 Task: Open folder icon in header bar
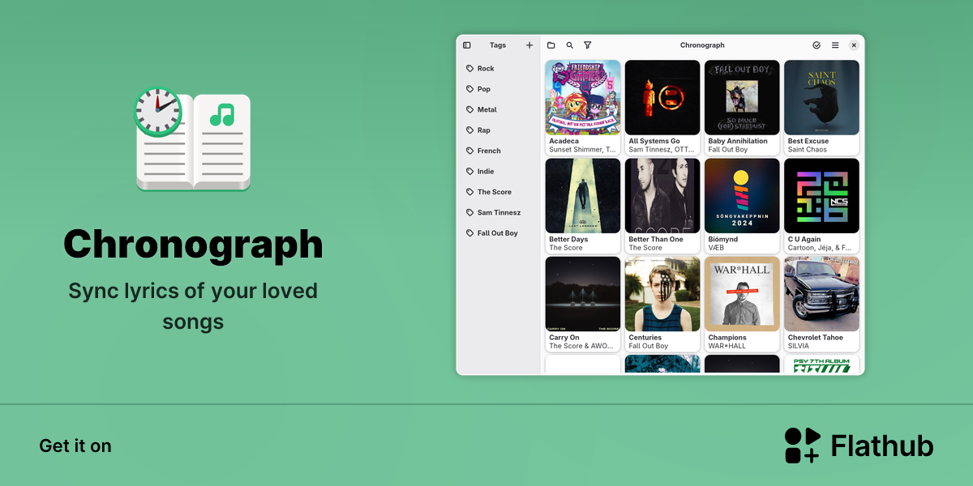click(551, 45)
